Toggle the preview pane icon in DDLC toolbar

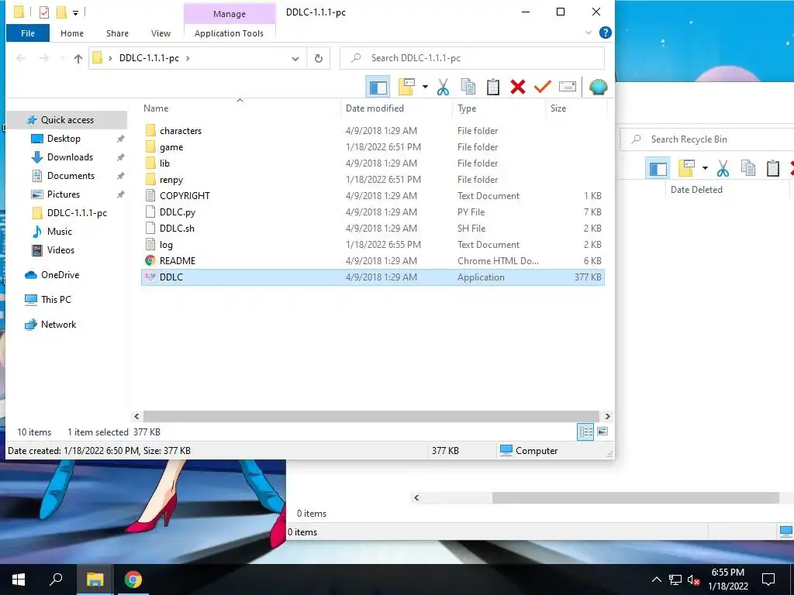(x=378, y=87)
